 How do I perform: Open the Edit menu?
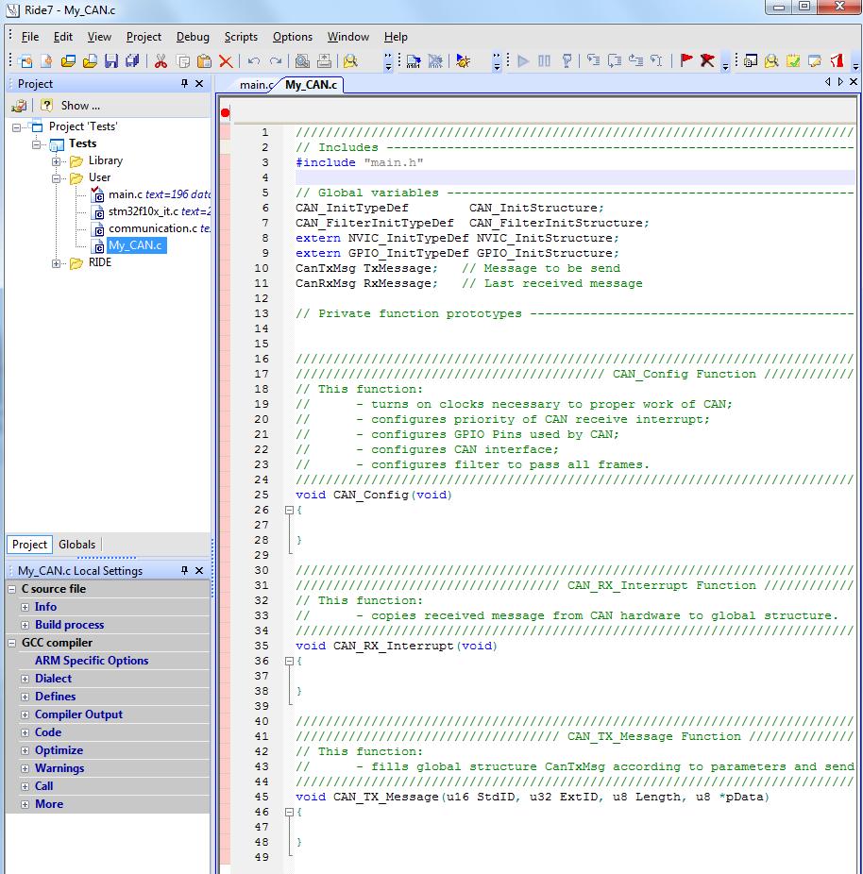(63, 37)
